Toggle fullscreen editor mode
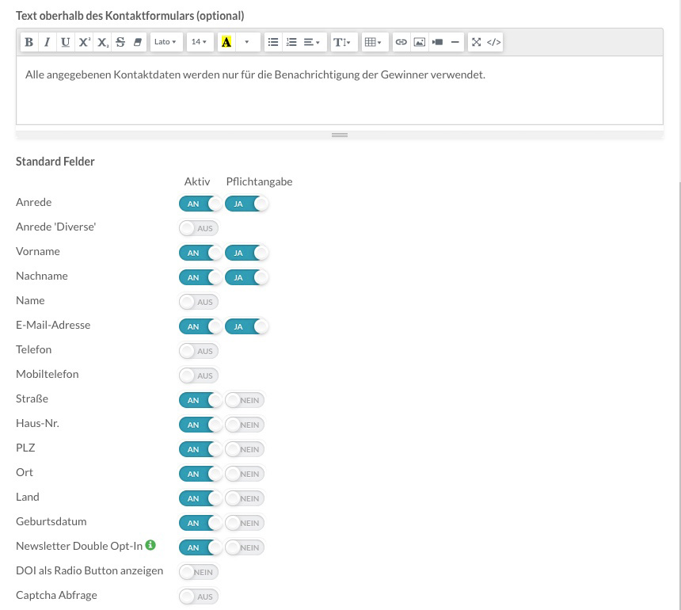681x610 pixels. click(477, 42)
